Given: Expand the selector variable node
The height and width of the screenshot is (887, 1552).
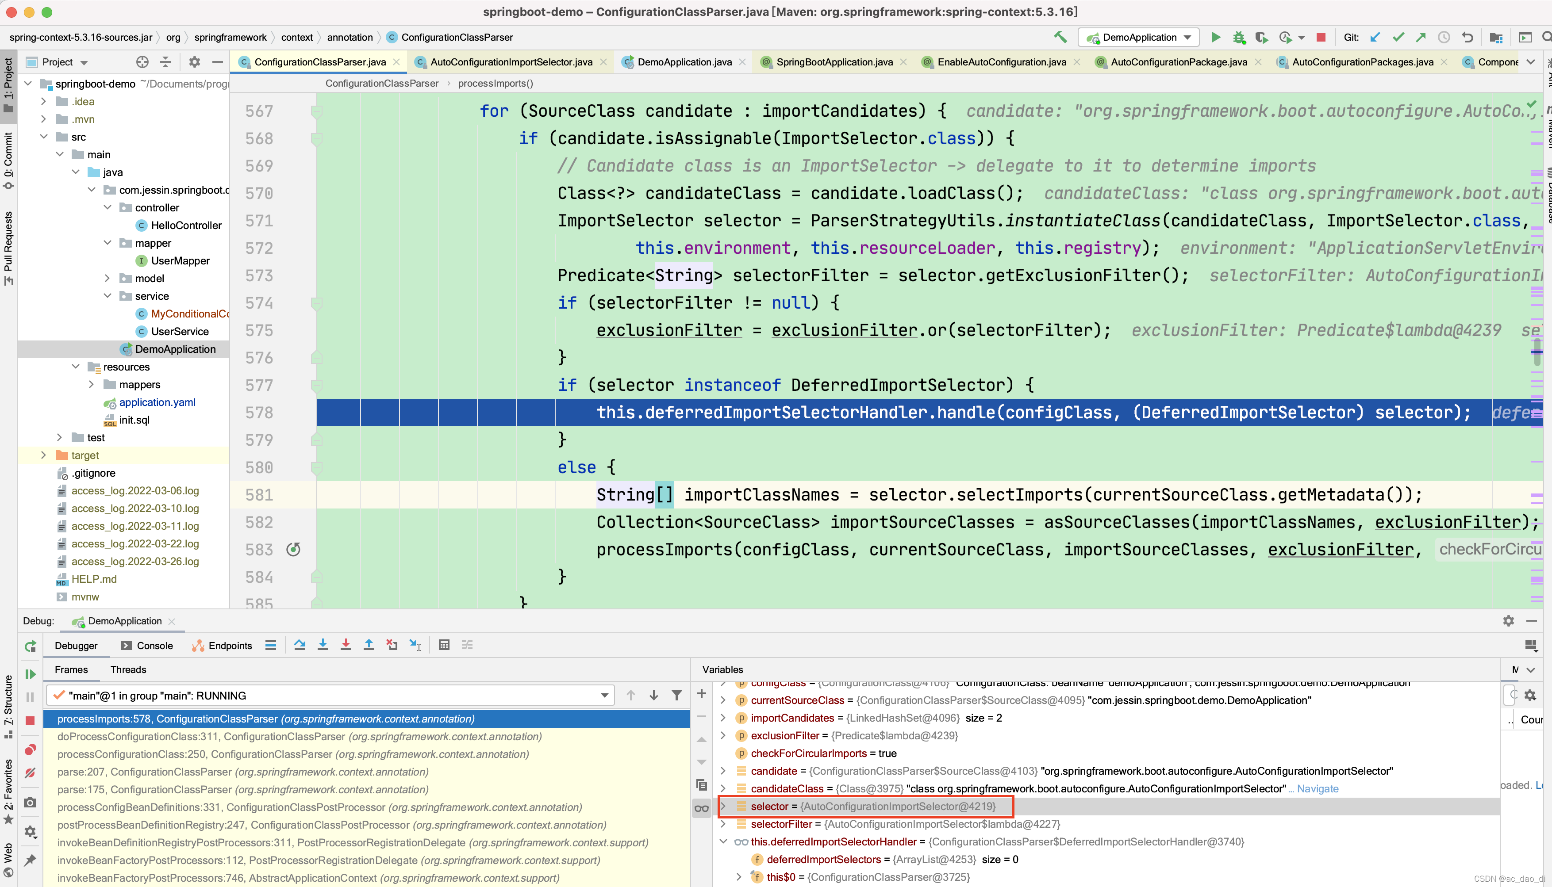Looking at the screenshot, I should 723,806.
